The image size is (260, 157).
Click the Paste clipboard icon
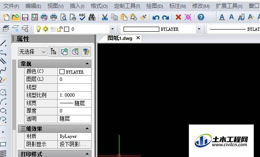[x=124, y=17]
